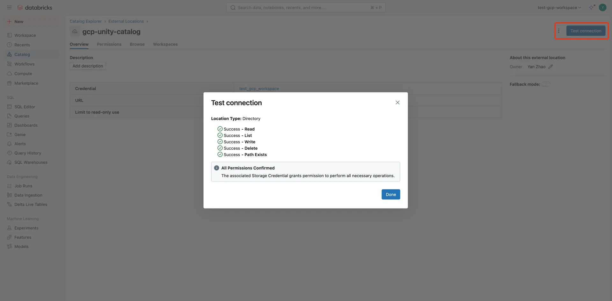The width and height of the screenshot is (612, 301).
Task: Click the 'Success - Write' result
Action: click(x=236, y=142)
